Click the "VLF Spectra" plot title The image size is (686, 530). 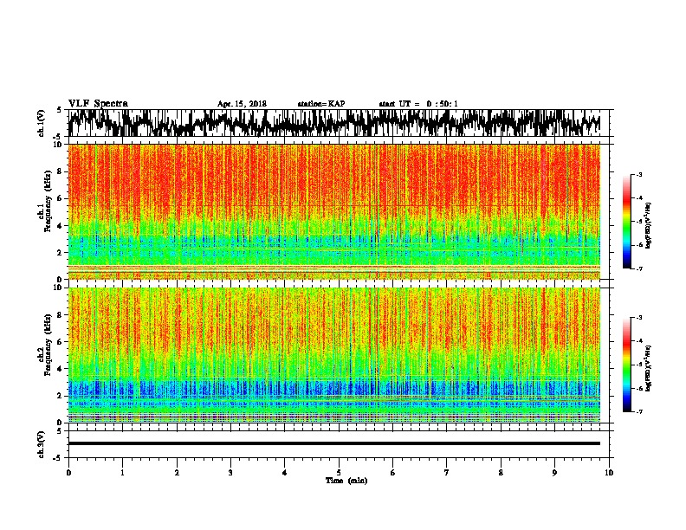point(98,104)
